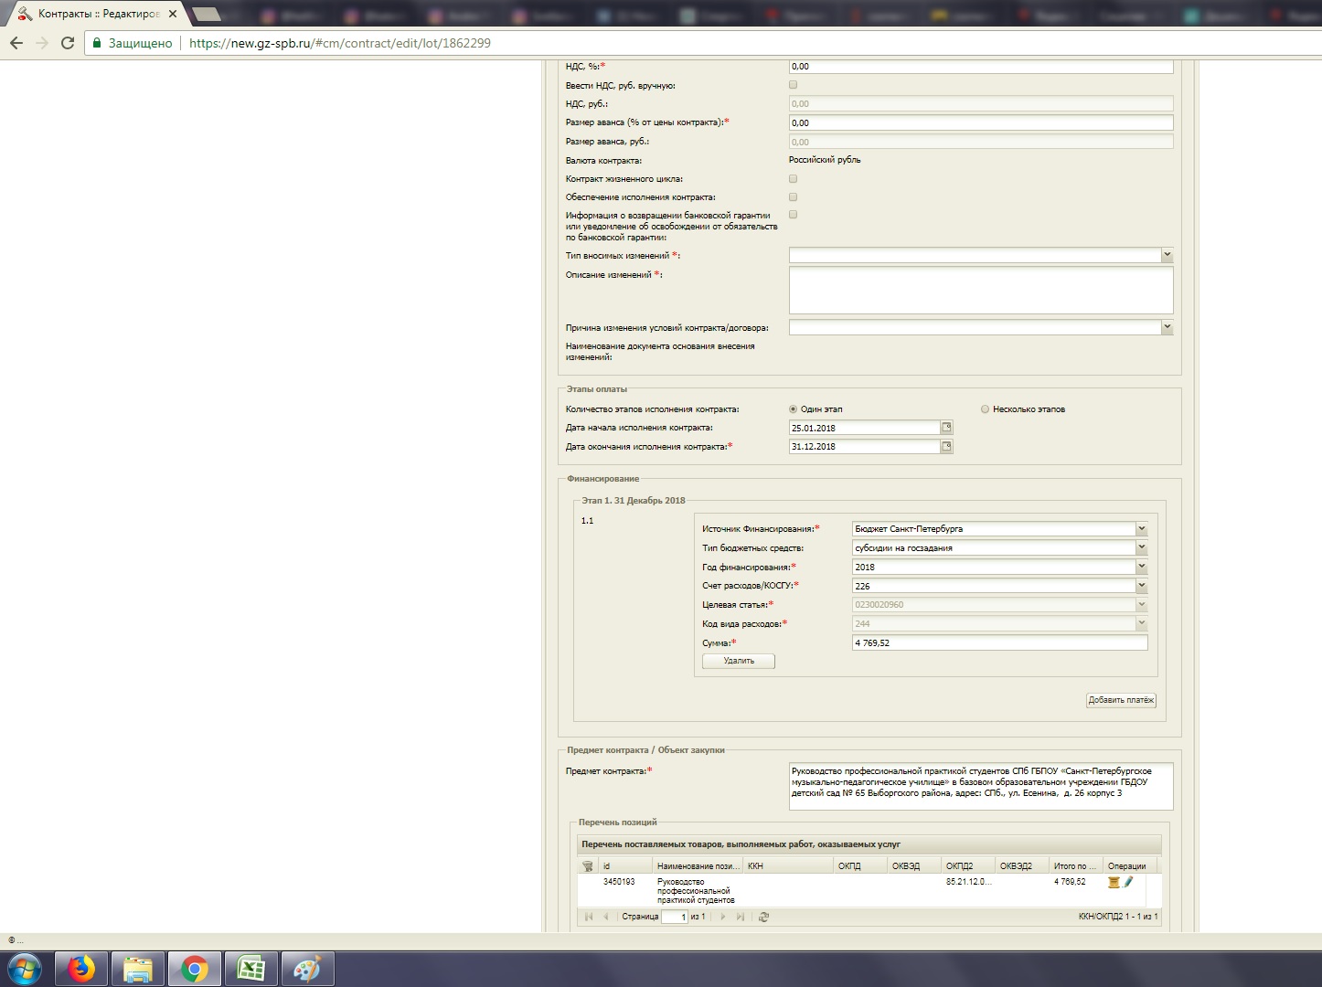Click the contract end date field 31.12.2018
The image size is (1322, 987).
pos(864,447)
